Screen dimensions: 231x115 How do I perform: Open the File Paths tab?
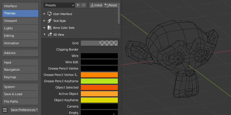click(x=20, y=101)
